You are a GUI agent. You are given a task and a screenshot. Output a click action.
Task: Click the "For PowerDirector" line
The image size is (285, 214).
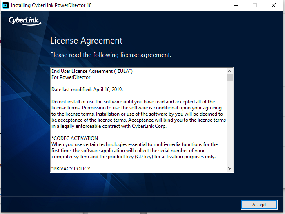tap(71, 77)
